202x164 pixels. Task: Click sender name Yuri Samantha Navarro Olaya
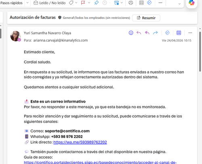(47, 33)
